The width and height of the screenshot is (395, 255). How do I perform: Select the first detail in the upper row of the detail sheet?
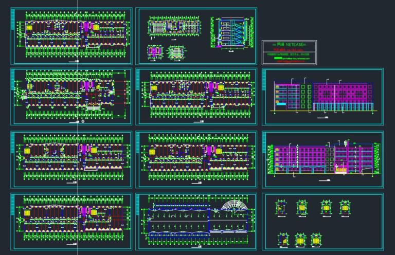click(281, 208)
